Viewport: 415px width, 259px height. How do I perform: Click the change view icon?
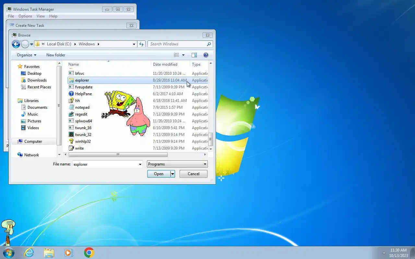pyautogui.click(x=176, y=55)
